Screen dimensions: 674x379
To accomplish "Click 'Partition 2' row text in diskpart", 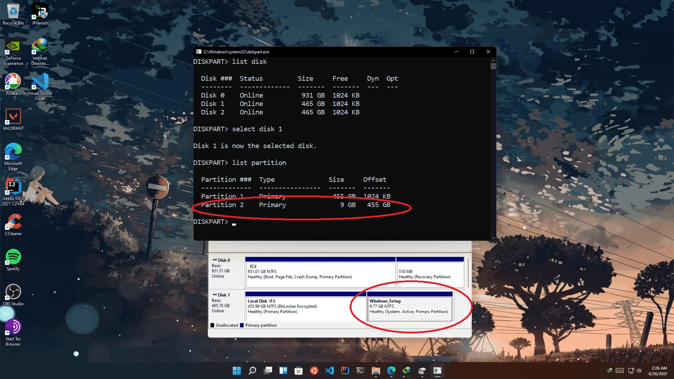I will click(296, 205).
